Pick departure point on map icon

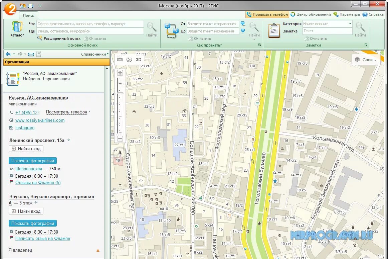[243, 24]
